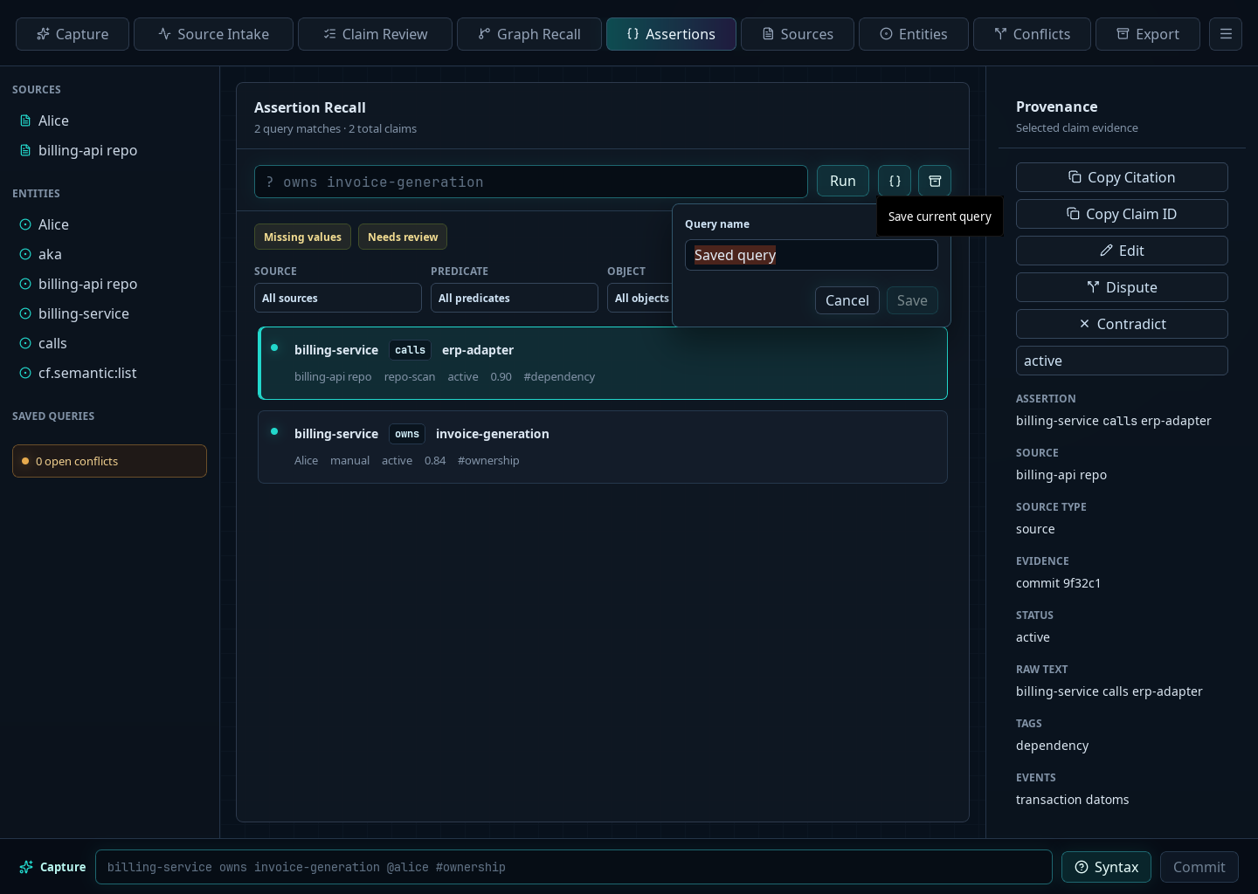Select the aka entity
The image size is (1258, 894).
coord(109,254)
